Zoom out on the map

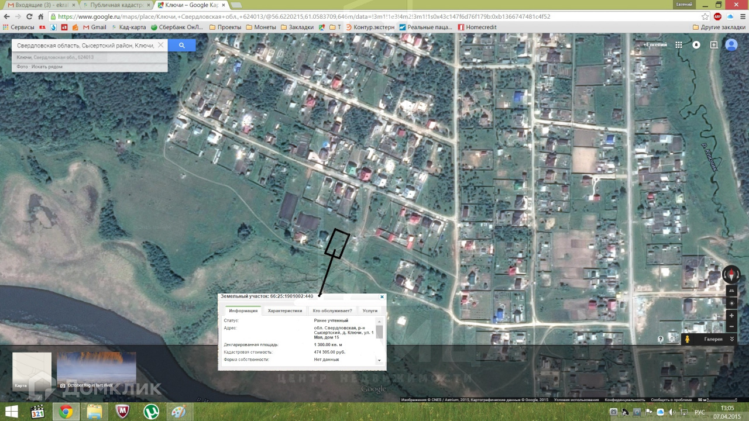(x=731, y=327)
